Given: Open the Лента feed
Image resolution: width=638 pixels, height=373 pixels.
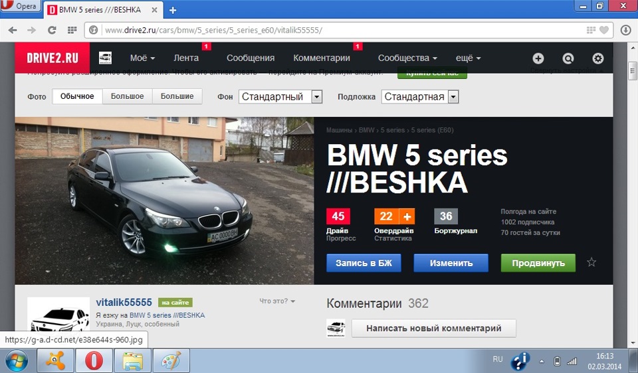Looking at the screenshot, I should (186, 58).
